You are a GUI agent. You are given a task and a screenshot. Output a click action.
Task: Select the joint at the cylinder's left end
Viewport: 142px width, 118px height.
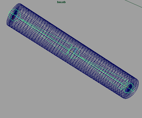pos(15,15)
